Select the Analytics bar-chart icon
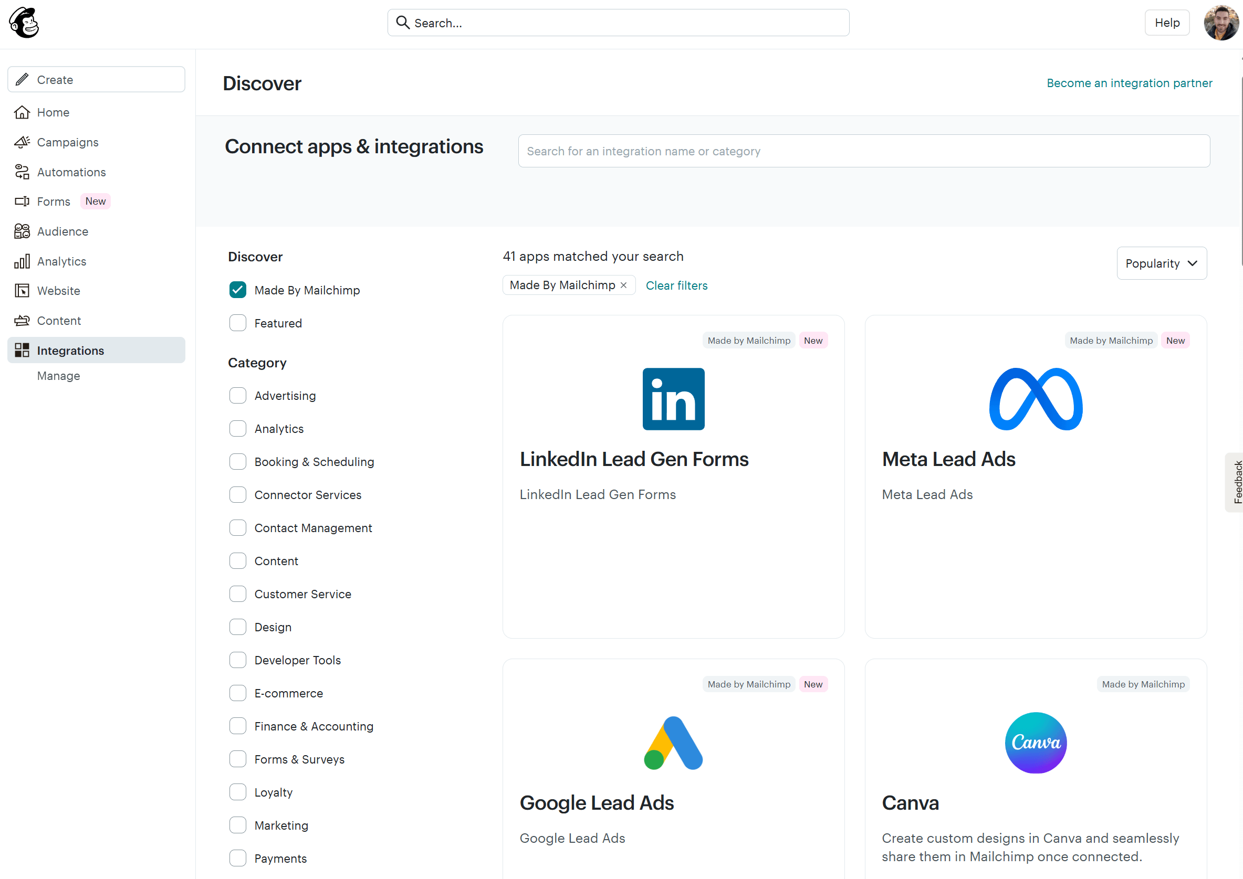Viewport: 1243px width, 879px height. [x=22, y=261]
